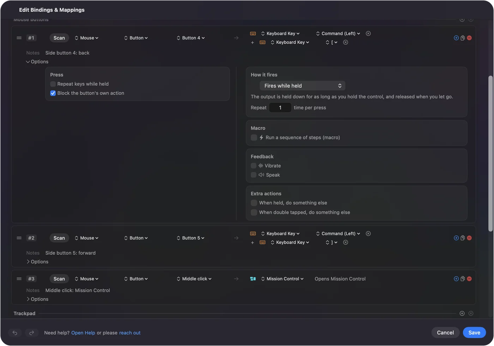The height and width of the screenshot is (346, 494).
Task: Follow the reach out link
Action: pos(130,333)
